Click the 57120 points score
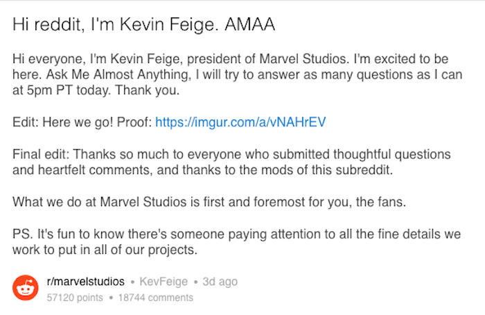 [x=74, y=298]
